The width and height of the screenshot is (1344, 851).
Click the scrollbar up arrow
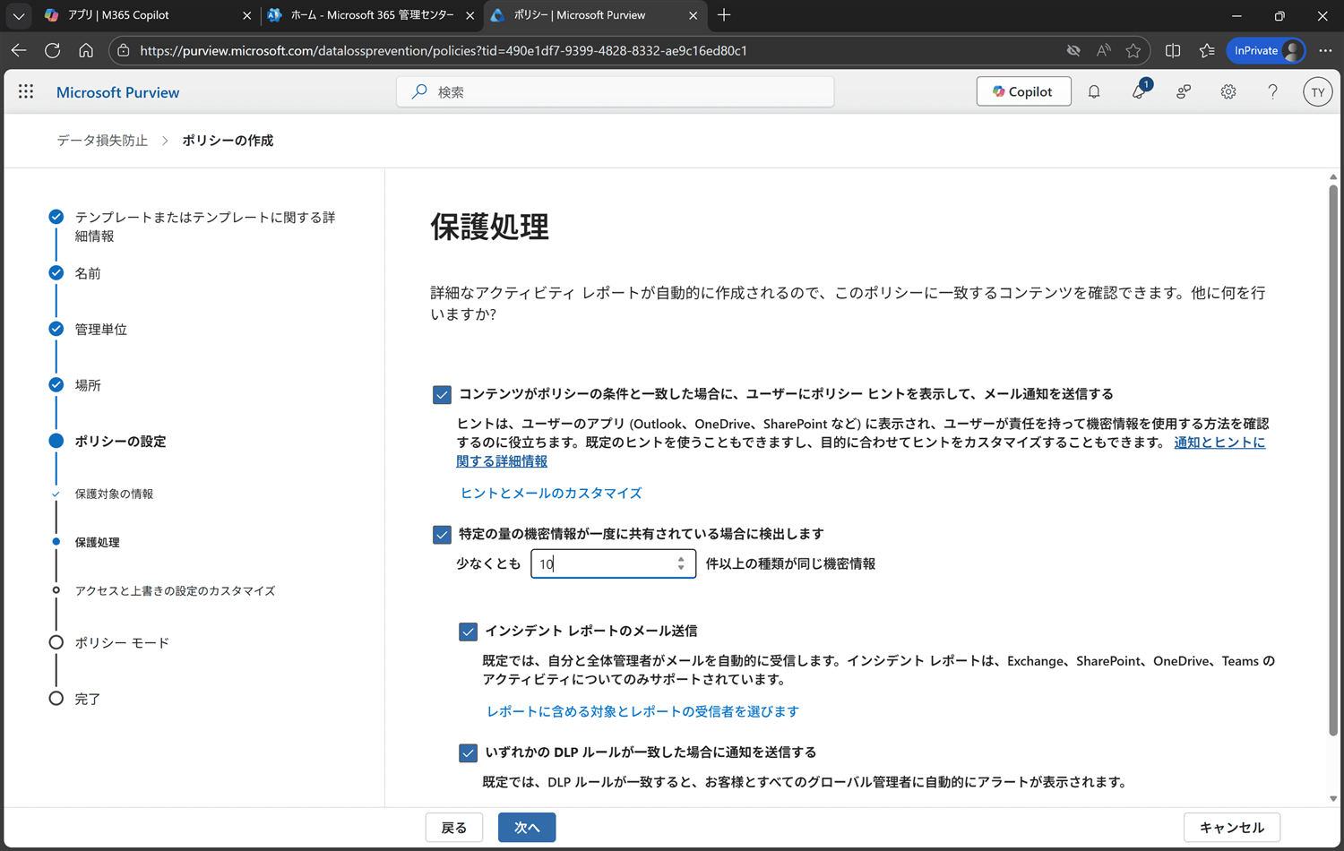point(1333,176)
